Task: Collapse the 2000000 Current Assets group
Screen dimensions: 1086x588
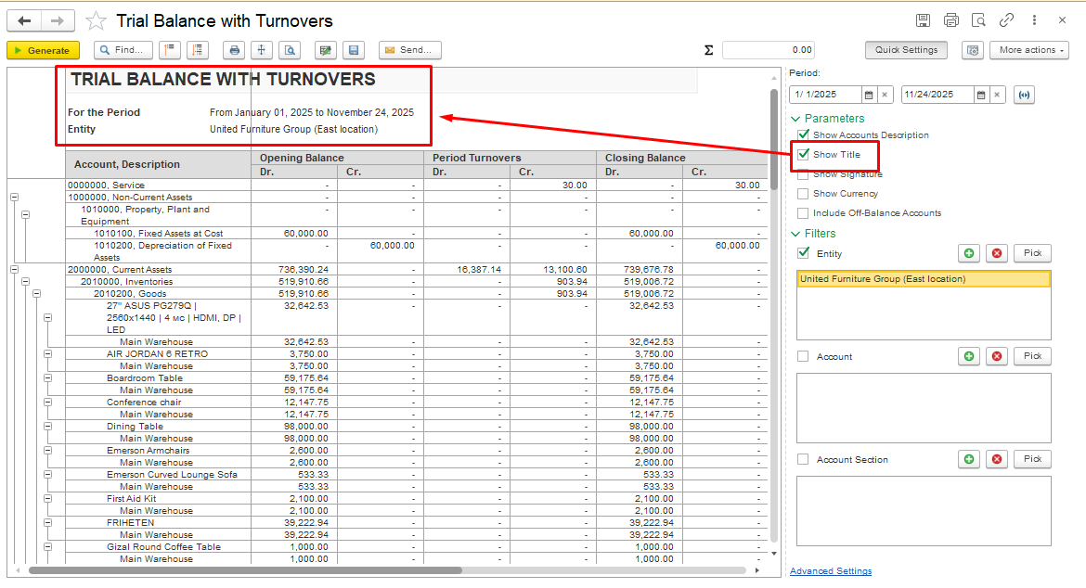Action: (x=14, y=270)
